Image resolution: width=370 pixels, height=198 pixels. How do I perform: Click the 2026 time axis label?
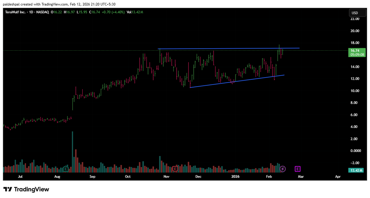(235, 177)
